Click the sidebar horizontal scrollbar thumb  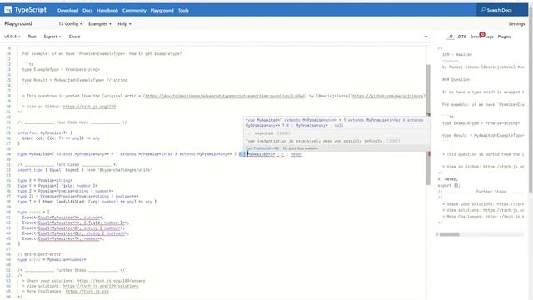point(450,234)
